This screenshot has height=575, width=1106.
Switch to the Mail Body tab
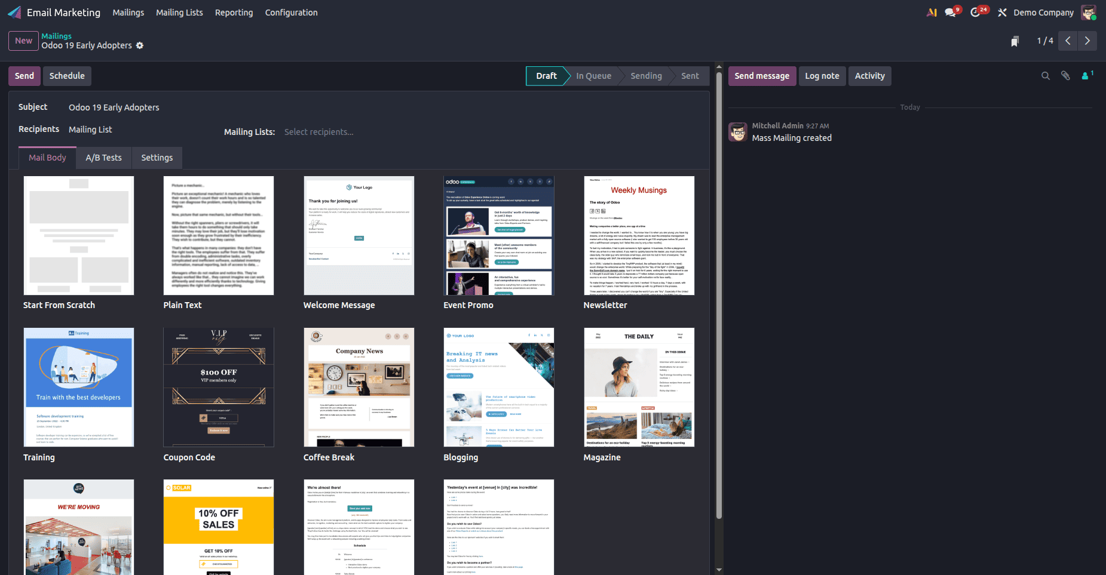[47, 158]
